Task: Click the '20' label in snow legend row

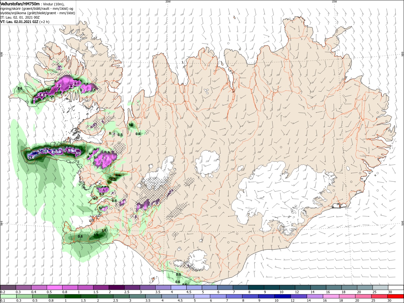Action: pyautogui.click(x=359, y=292)
